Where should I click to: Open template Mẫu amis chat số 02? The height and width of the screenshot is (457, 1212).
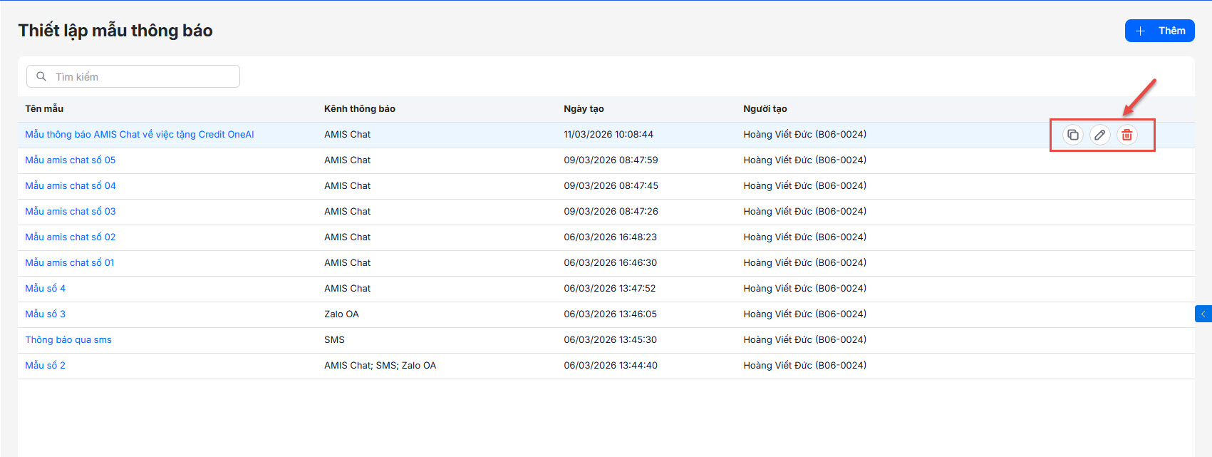[x=71, y=237]
